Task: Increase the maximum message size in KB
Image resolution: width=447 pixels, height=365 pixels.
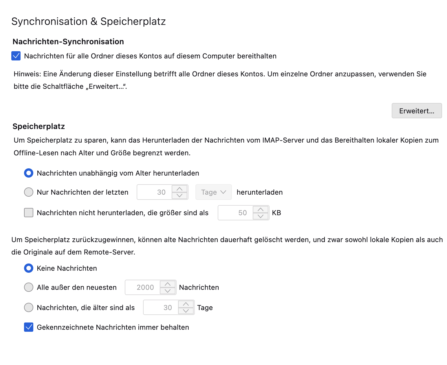Action: point(261,209)
